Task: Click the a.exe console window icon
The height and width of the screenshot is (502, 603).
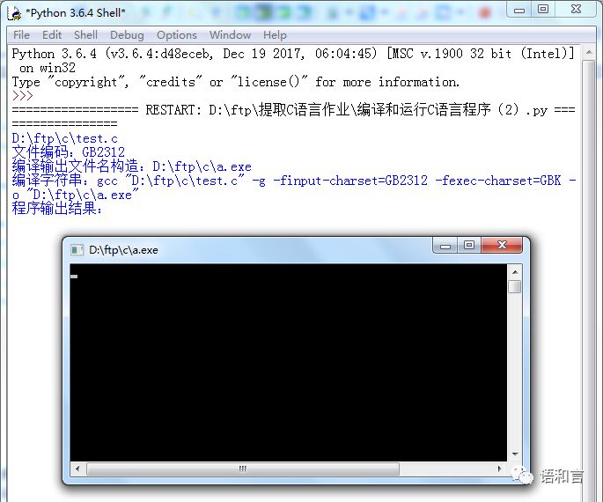Action: pos(77,250)
